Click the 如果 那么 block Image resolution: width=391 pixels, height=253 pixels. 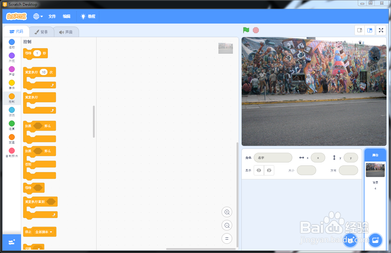pyautogui.click(x=40, y=132)
